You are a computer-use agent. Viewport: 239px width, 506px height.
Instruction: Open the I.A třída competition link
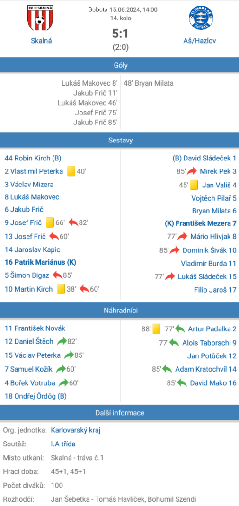point(63,444)
